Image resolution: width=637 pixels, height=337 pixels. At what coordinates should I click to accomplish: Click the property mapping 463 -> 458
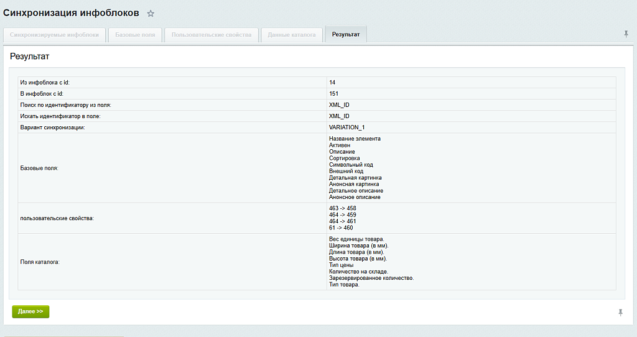(343, 208)
